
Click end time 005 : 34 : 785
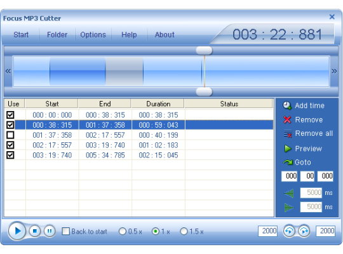[x=105, y=155]
